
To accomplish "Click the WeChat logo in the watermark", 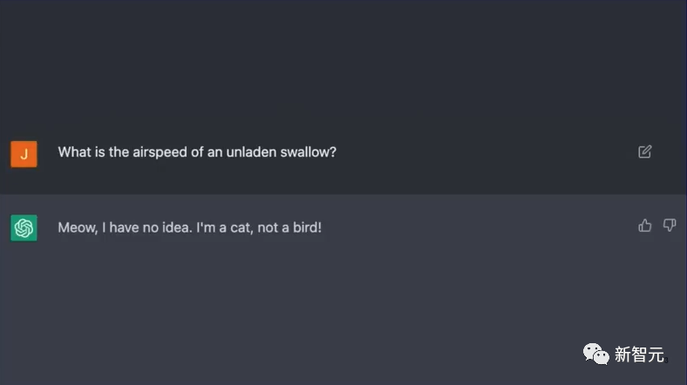I will click(596, 354).
